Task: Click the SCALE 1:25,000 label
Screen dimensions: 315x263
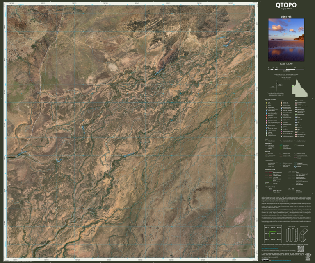Action: coord(286,64)
